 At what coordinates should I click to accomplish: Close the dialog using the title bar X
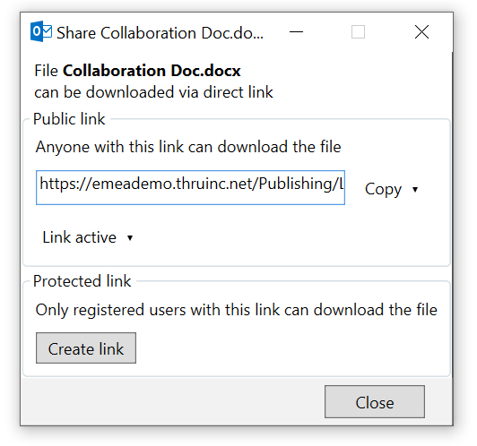click(x=421, y=32)
